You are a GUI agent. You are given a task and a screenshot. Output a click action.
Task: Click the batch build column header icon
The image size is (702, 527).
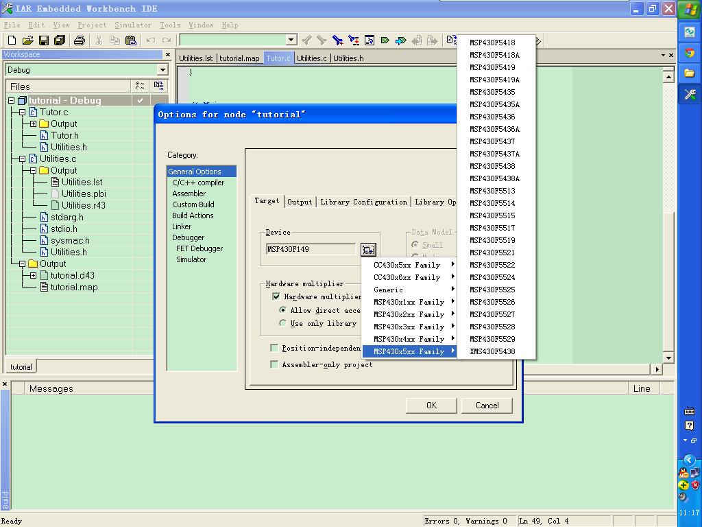click(158, 86)
